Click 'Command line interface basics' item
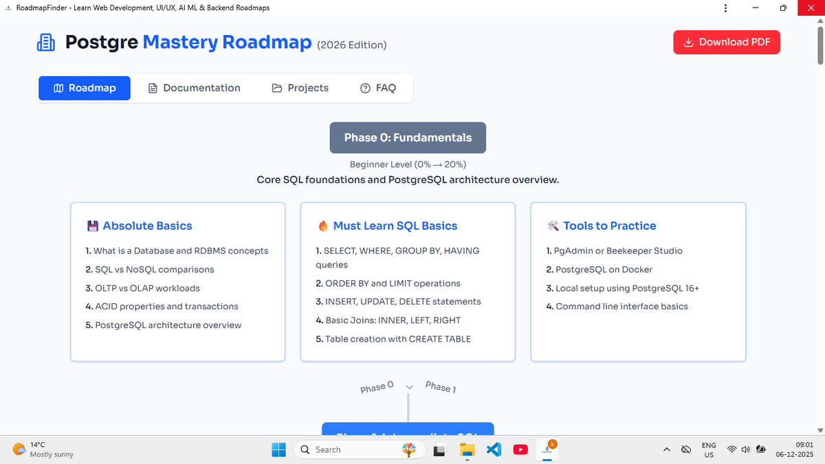Screen dimensions: 825x464 click(617, 307)
